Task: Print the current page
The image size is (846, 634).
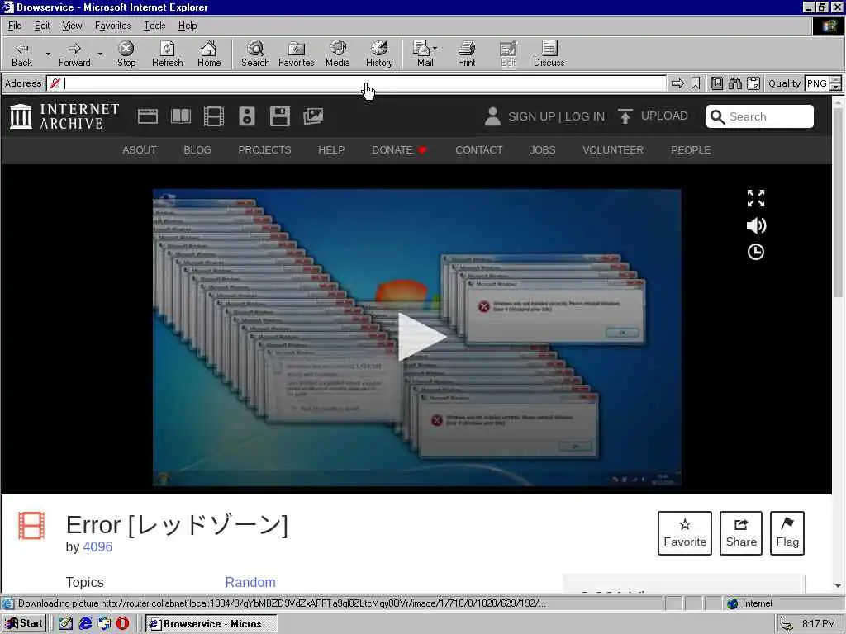Action: [466, 54]
